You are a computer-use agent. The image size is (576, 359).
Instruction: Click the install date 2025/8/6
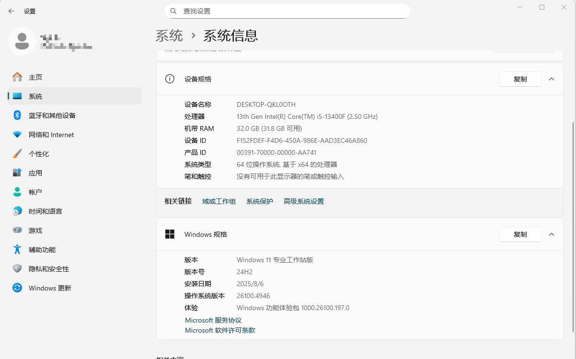coord(250,284)
